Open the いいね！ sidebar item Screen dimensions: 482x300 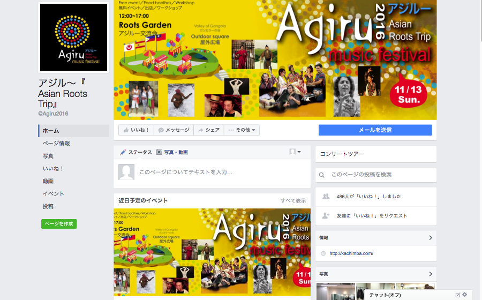[x=53, y=168]
